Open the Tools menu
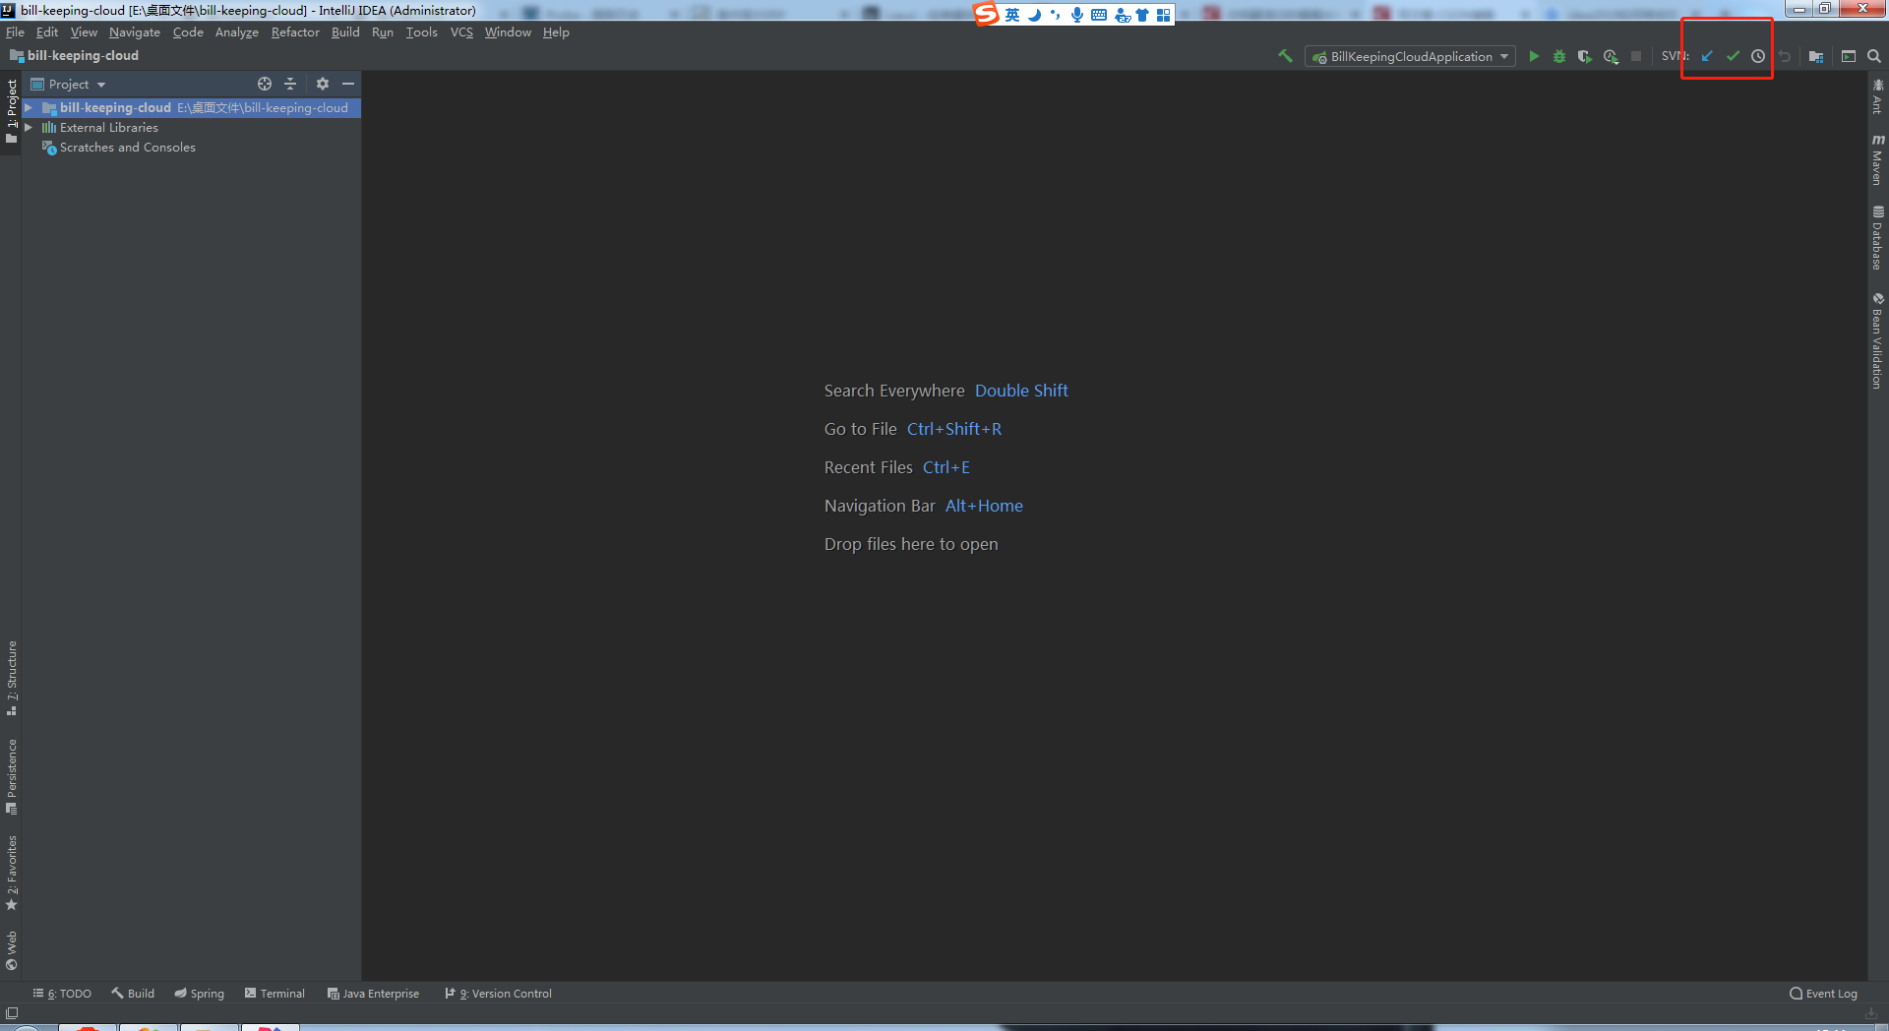The image size is (1889, 1031). click(422, 32)
